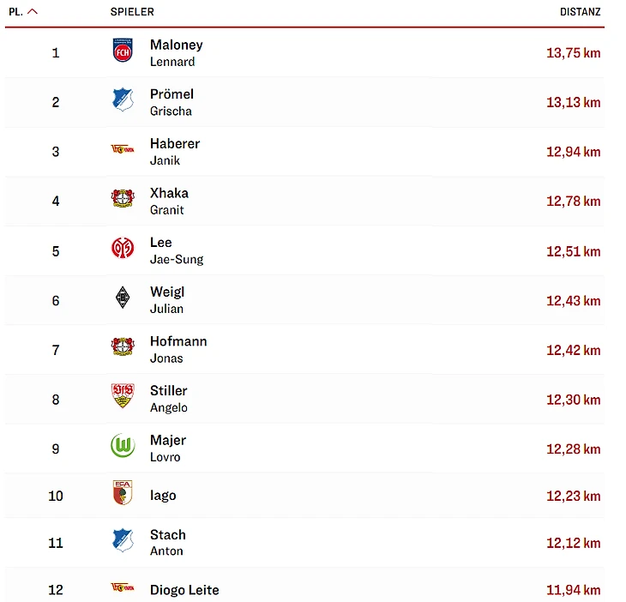This screenshot has height=602, width=626.
Task: Click the Hoffenheim crest next to Prömel
Action: 123,101
